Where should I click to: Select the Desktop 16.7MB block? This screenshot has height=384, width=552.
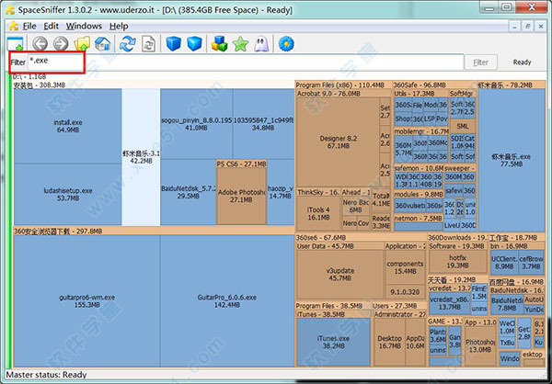[390, 342]
